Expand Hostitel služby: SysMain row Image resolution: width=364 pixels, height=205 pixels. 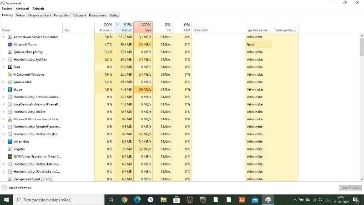tap(4, 60)
